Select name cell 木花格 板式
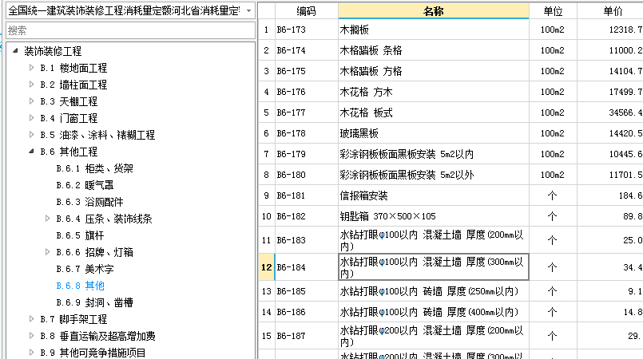643x359 pixels. pos(434,112)
